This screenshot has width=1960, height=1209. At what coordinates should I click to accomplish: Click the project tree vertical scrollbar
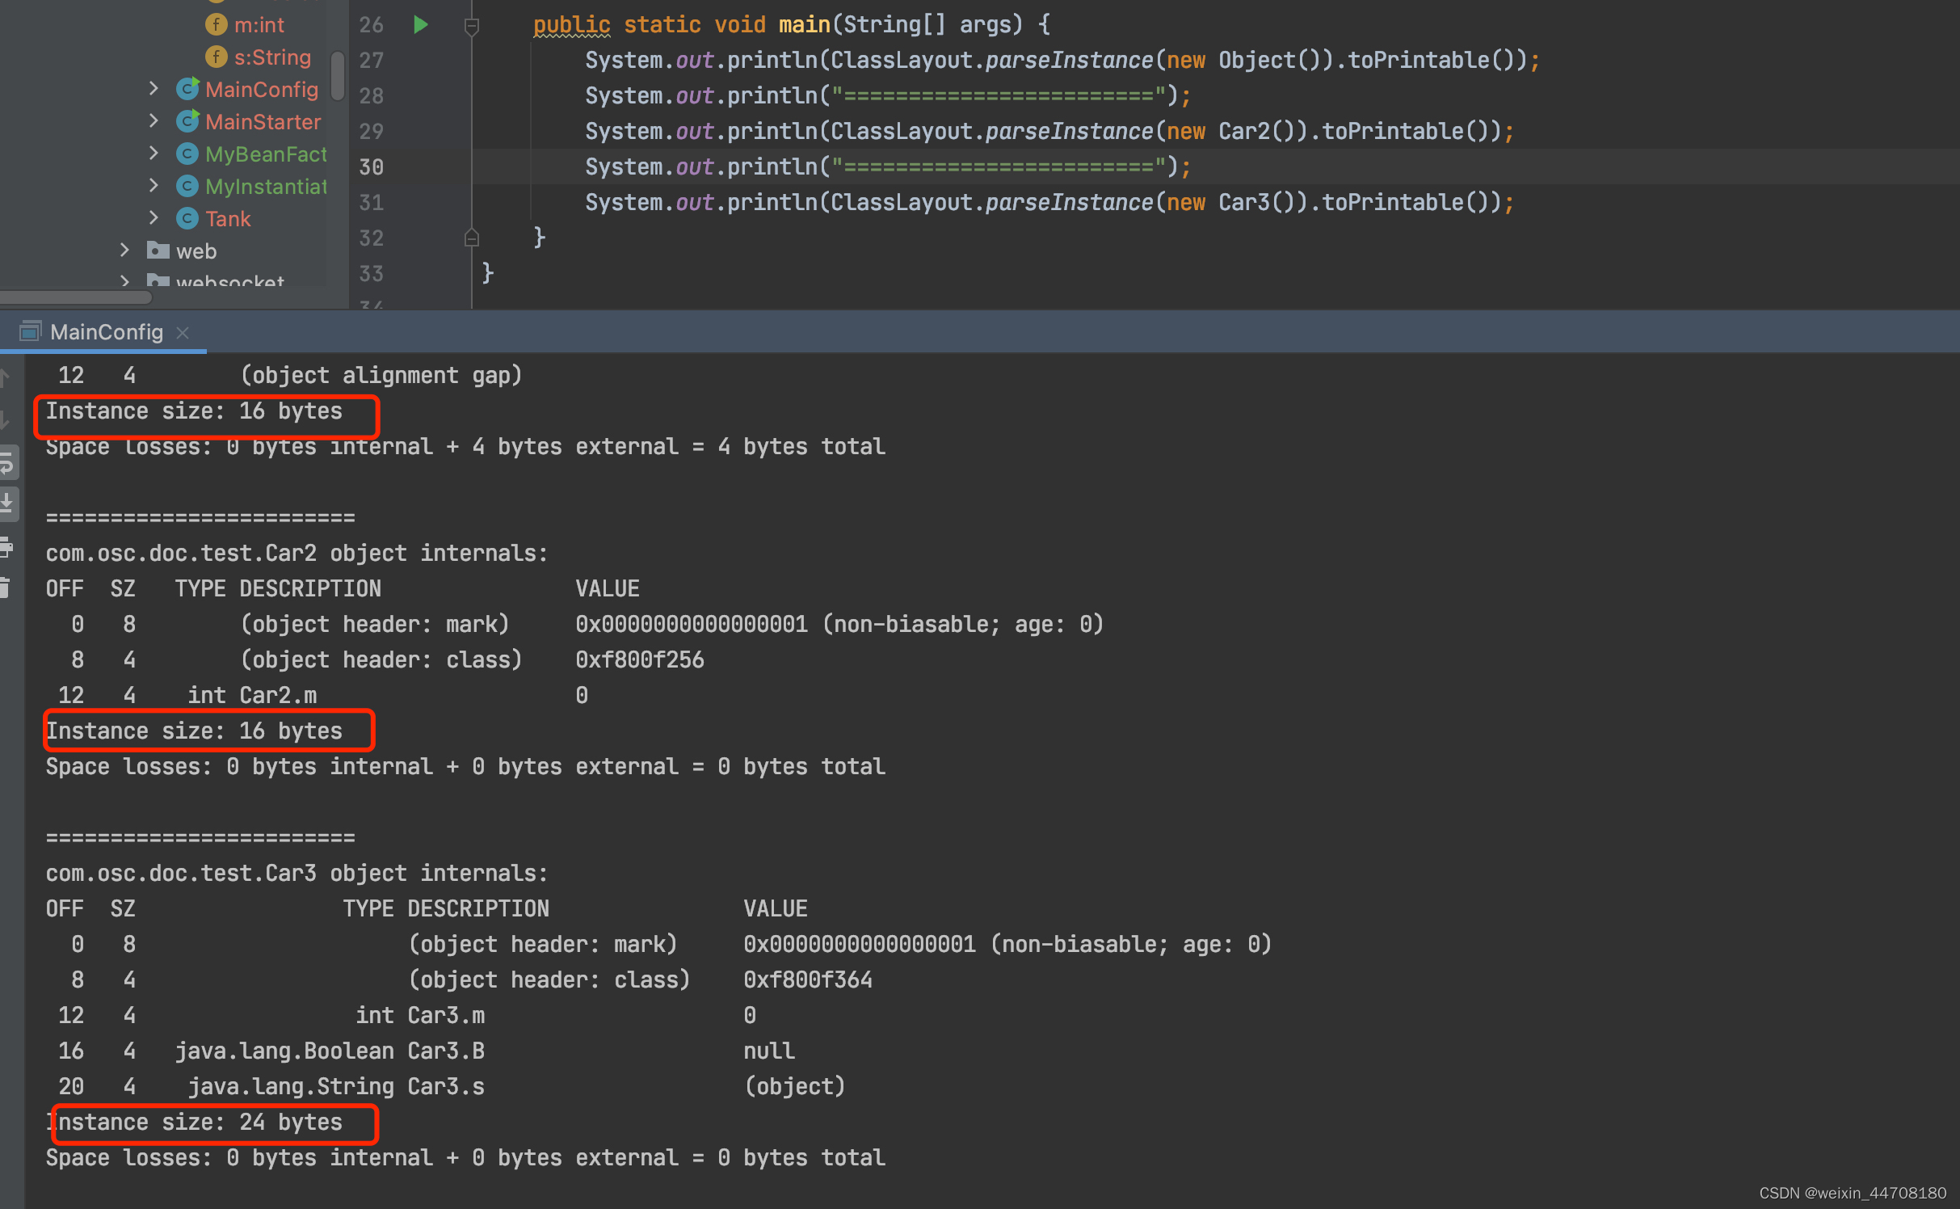[x=338, y=74]
